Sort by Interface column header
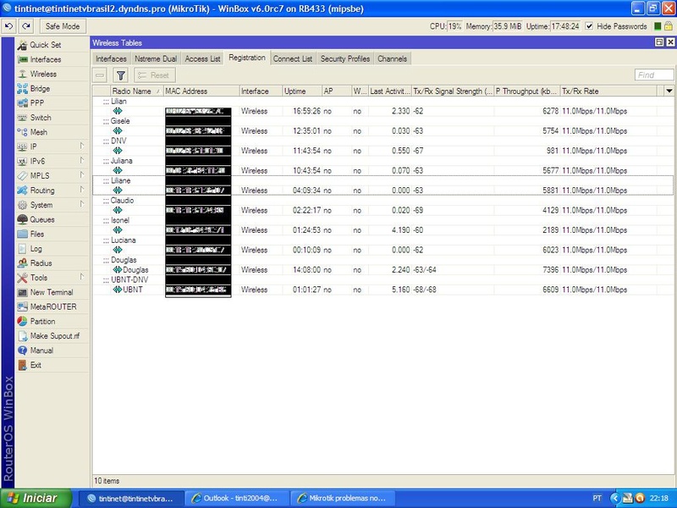Screen dimensions: 677x508 pyautogui.click(x=261, y=91)
